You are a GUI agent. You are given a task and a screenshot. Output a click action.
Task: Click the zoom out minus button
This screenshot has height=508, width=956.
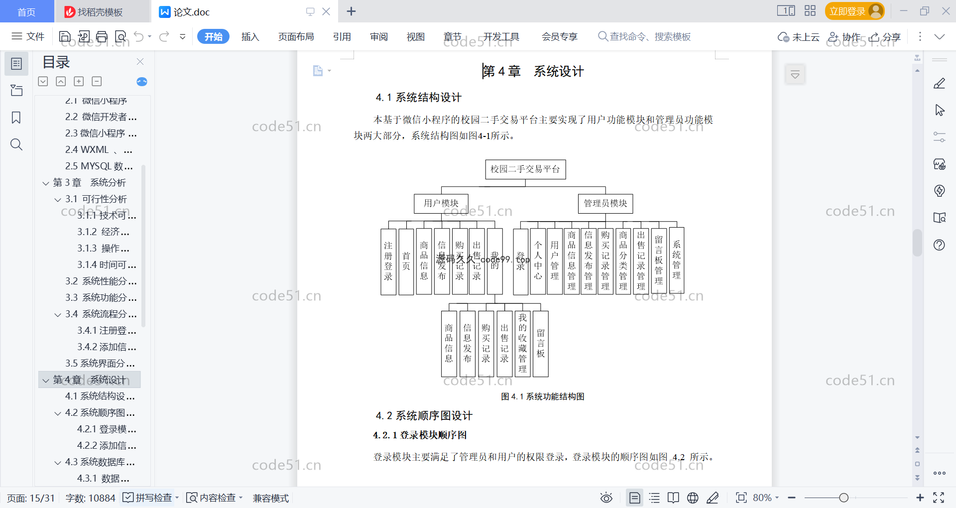[792, 498]
